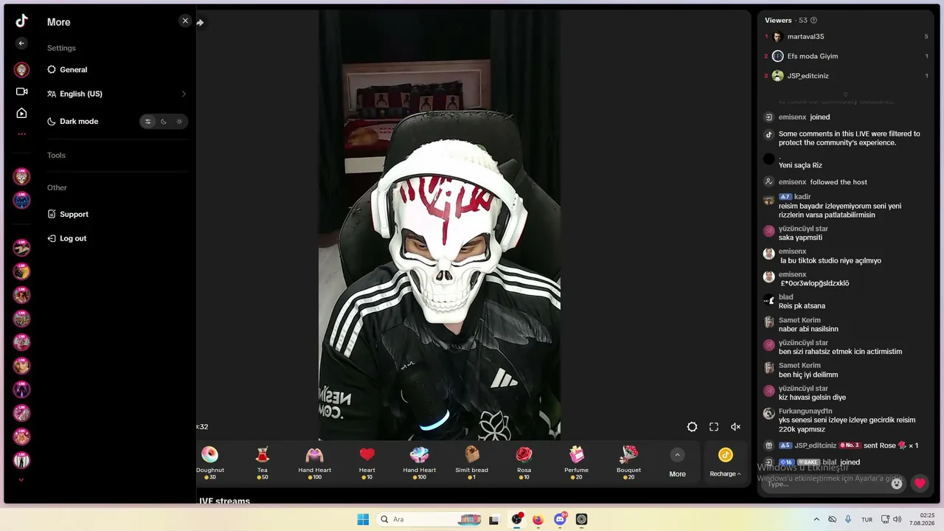Open the three-dot More icon in the sidebar
Image resolution: width=944 pixels, height=531 pixels.
21,134
